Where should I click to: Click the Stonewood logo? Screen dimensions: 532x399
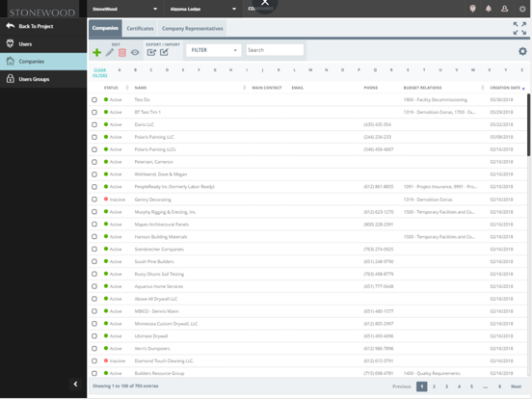click(42, 13)
